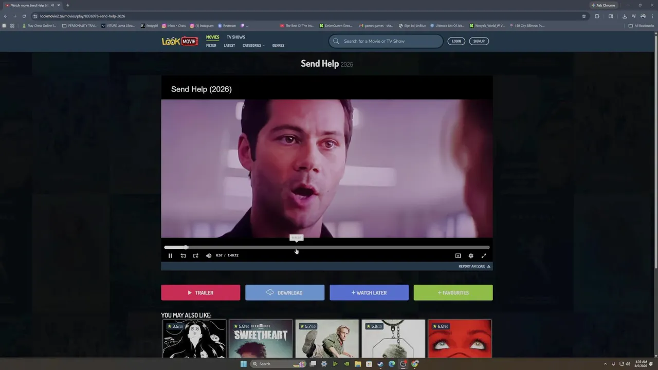Image resolution: width=658 pixels, height=370 pixels.
Task: Open the Windows notifications bell
Action: pyautogui.click(x=651, y=364)
